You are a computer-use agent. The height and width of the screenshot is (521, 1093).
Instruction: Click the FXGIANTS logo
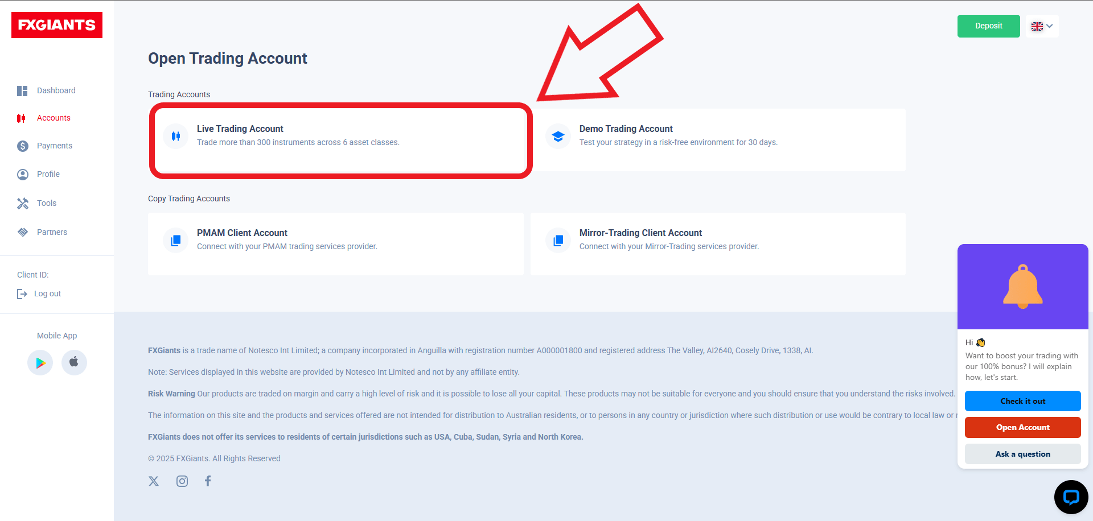click(57, 25)
